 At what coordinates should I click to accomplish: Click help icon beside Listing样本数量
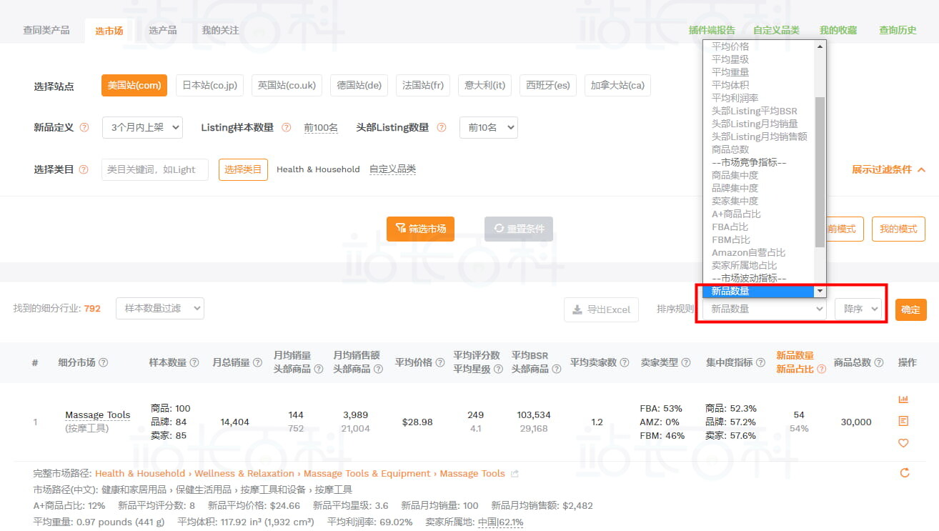tap(287, 128)
